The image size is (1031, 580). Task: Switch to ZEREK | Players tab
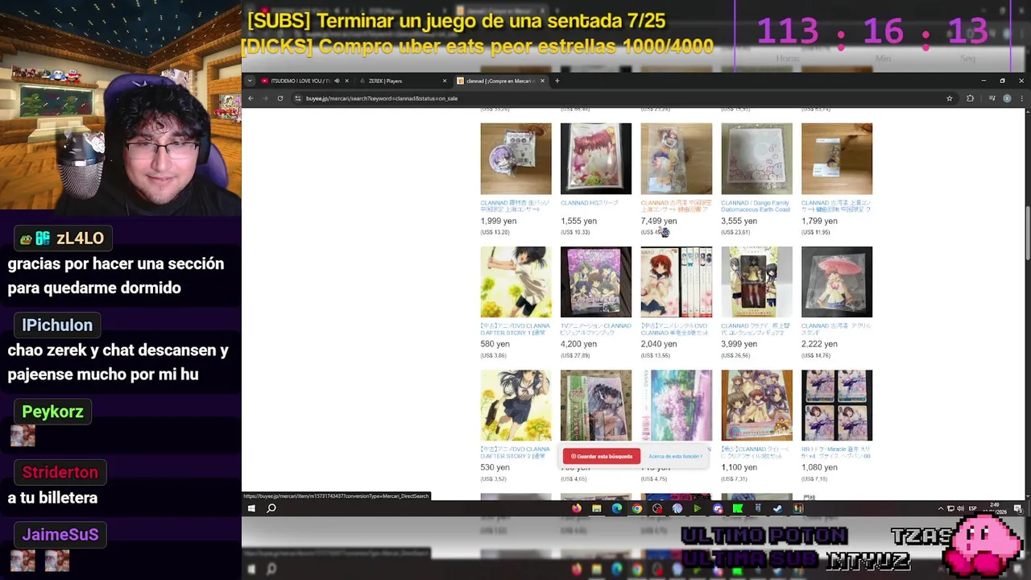(x=403, y=81)
